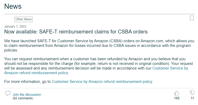Click the 11 dislikes count
The height and width of the screenshot is (105, 198).
click(192, 98)
